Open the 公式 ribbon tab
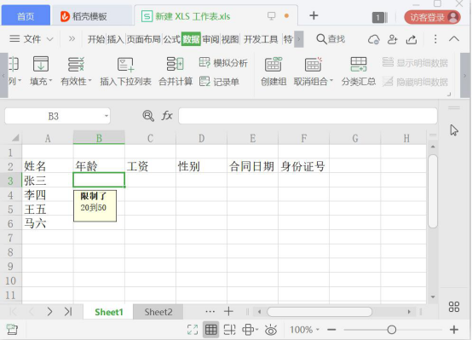This screenshot has height=340, width=472. coord(171,39)
